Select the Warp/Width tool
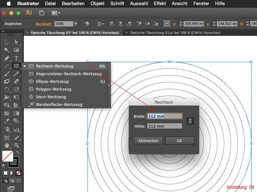 click(x=7, y=97)
